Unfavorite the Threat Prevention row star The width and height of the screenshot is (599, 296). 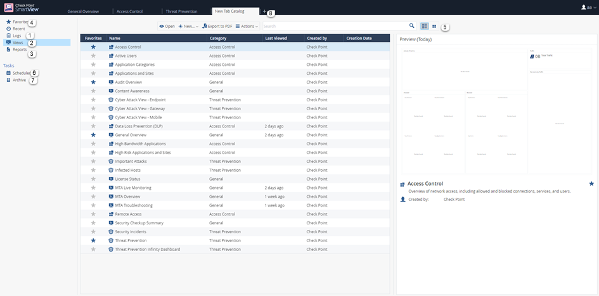click(93, 241)
